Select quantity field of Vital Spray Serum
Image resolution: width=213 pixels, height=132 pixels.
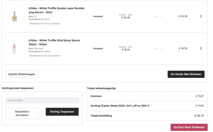point(156,48)
